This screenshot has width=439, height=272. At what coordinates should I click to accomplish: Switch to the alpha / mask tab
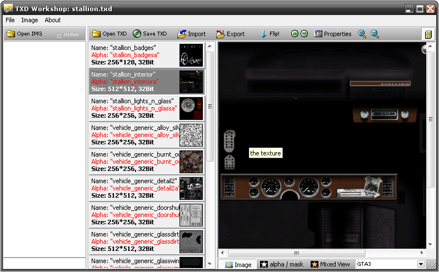[282, 264]
